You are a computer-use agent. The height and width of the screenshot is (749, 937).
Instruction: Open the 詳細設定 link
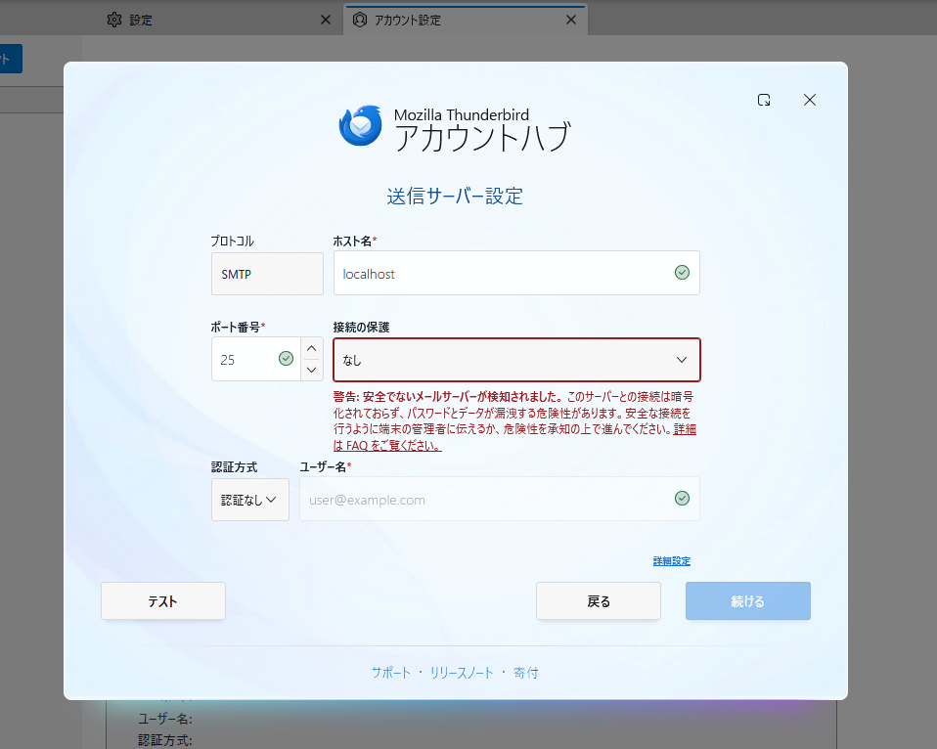[x=671, y=561]
